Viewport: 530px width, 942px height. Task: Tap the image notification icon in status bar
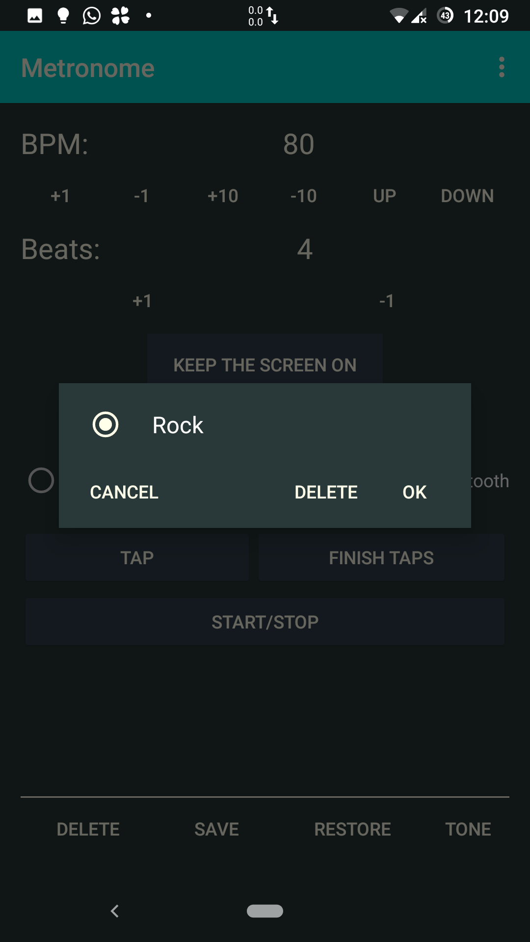pos(35,16)
